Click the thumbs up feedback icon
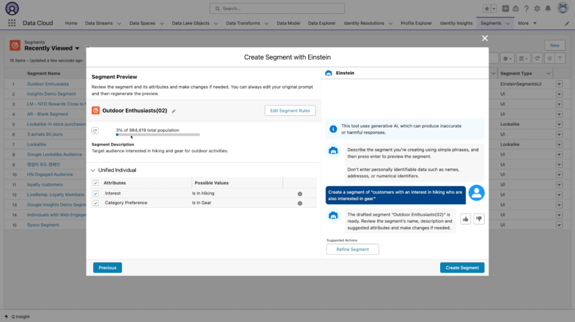575x322 pixels. click(x=466, y=219)
